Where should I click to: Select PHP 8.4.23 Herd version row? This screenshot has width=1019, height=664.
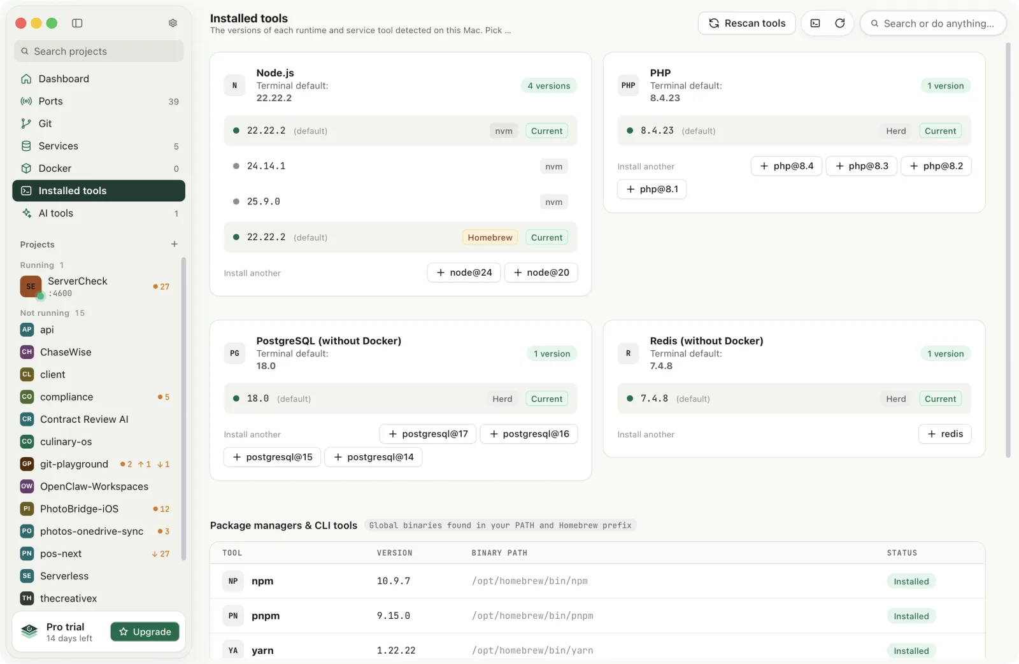click(x=794, y=131)
